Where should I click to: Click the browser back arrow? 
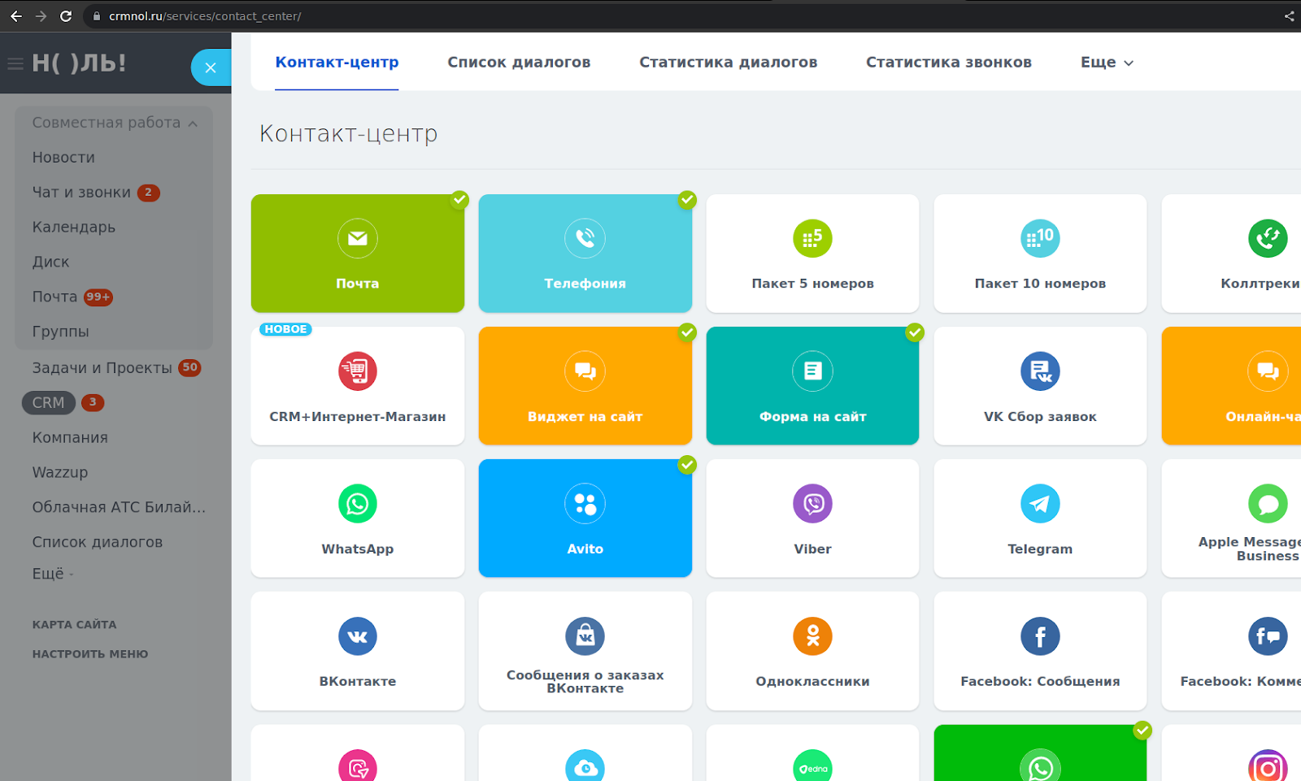pyautogui.click(x=16, y=16)
